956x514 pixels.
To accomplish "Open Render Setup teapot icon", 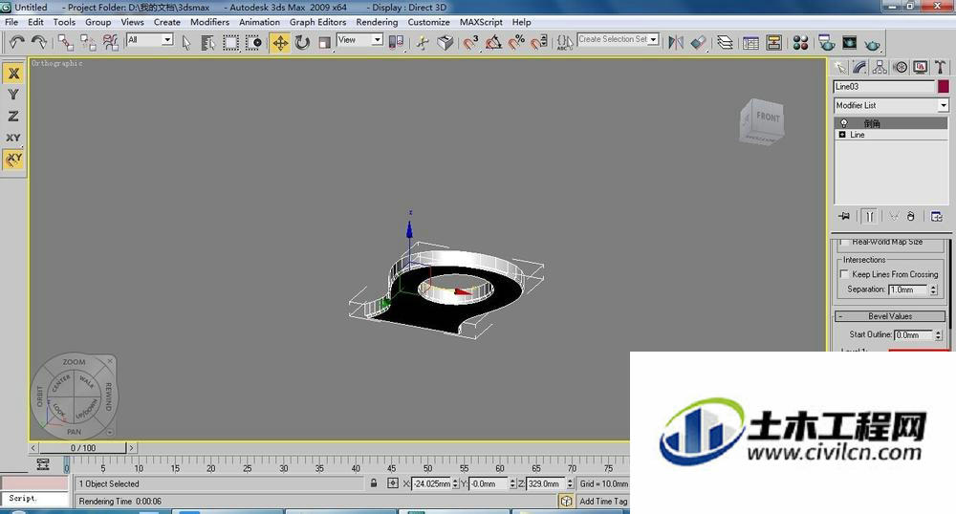I will click(x=827, y=43).
